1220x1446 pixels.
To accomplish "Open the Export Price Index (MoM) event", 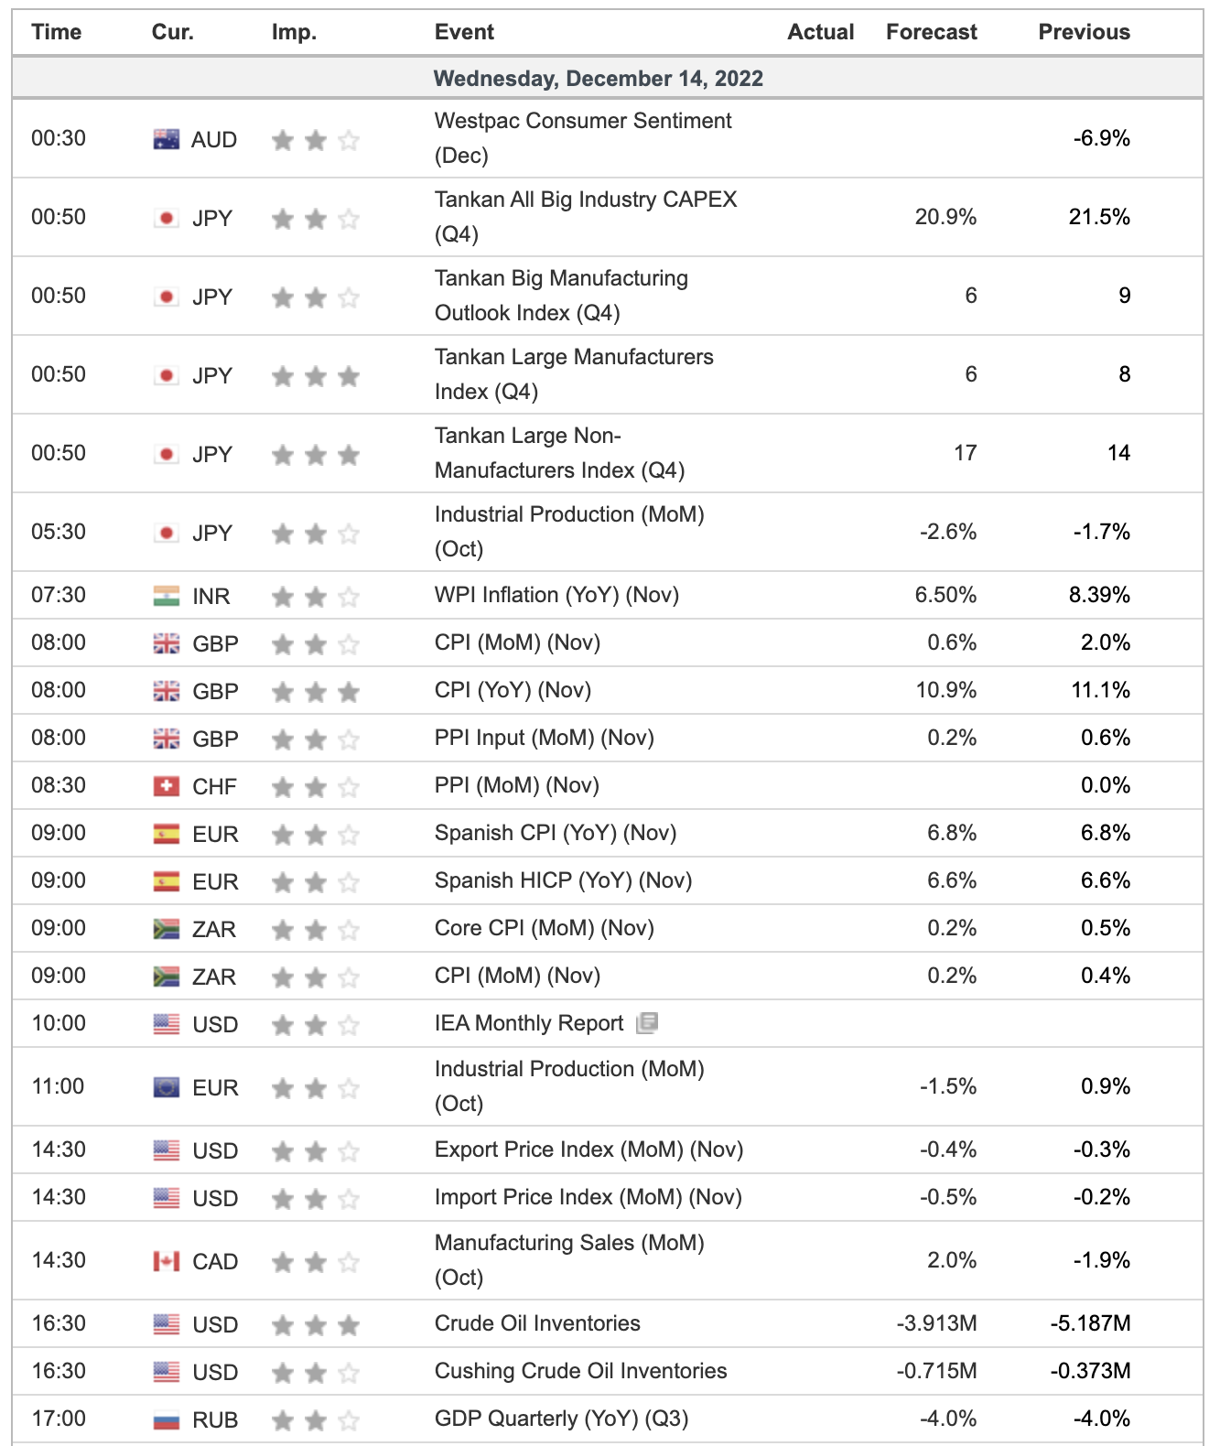I will click(588, 1149).
